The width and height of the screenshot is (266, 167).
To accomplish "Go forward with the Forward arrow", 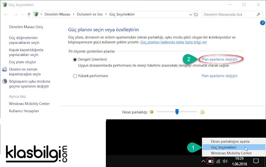I will point(15,14).
